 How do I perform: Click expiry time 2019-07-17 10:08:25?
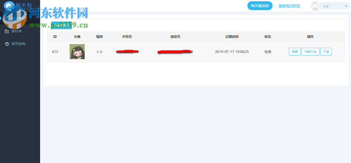point(232,52)
